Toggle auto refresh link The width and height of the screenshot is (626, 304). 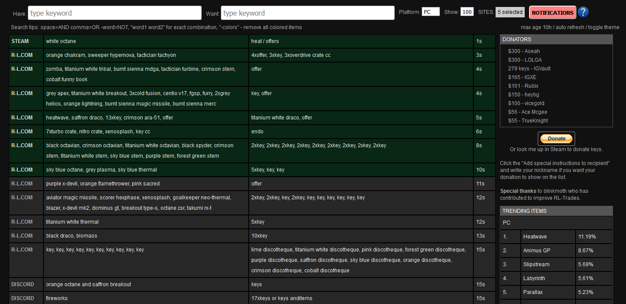570,27
